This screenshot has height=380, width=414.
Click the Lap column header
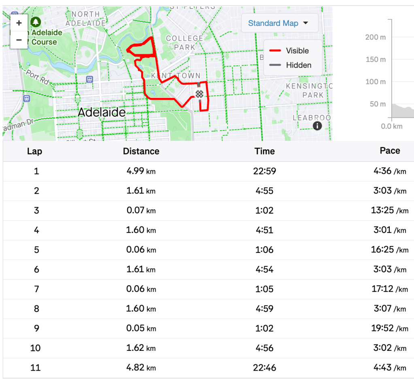pos(34,151)
